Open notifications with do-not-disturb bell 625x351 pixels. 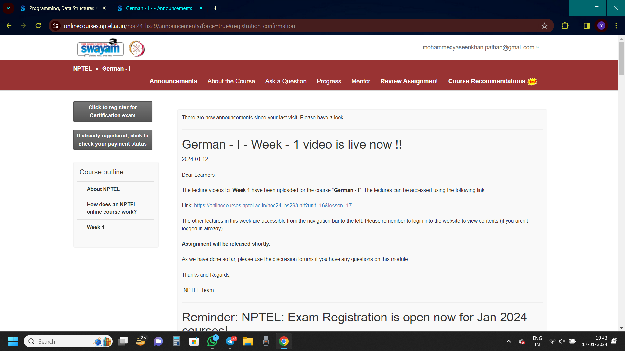614,341
